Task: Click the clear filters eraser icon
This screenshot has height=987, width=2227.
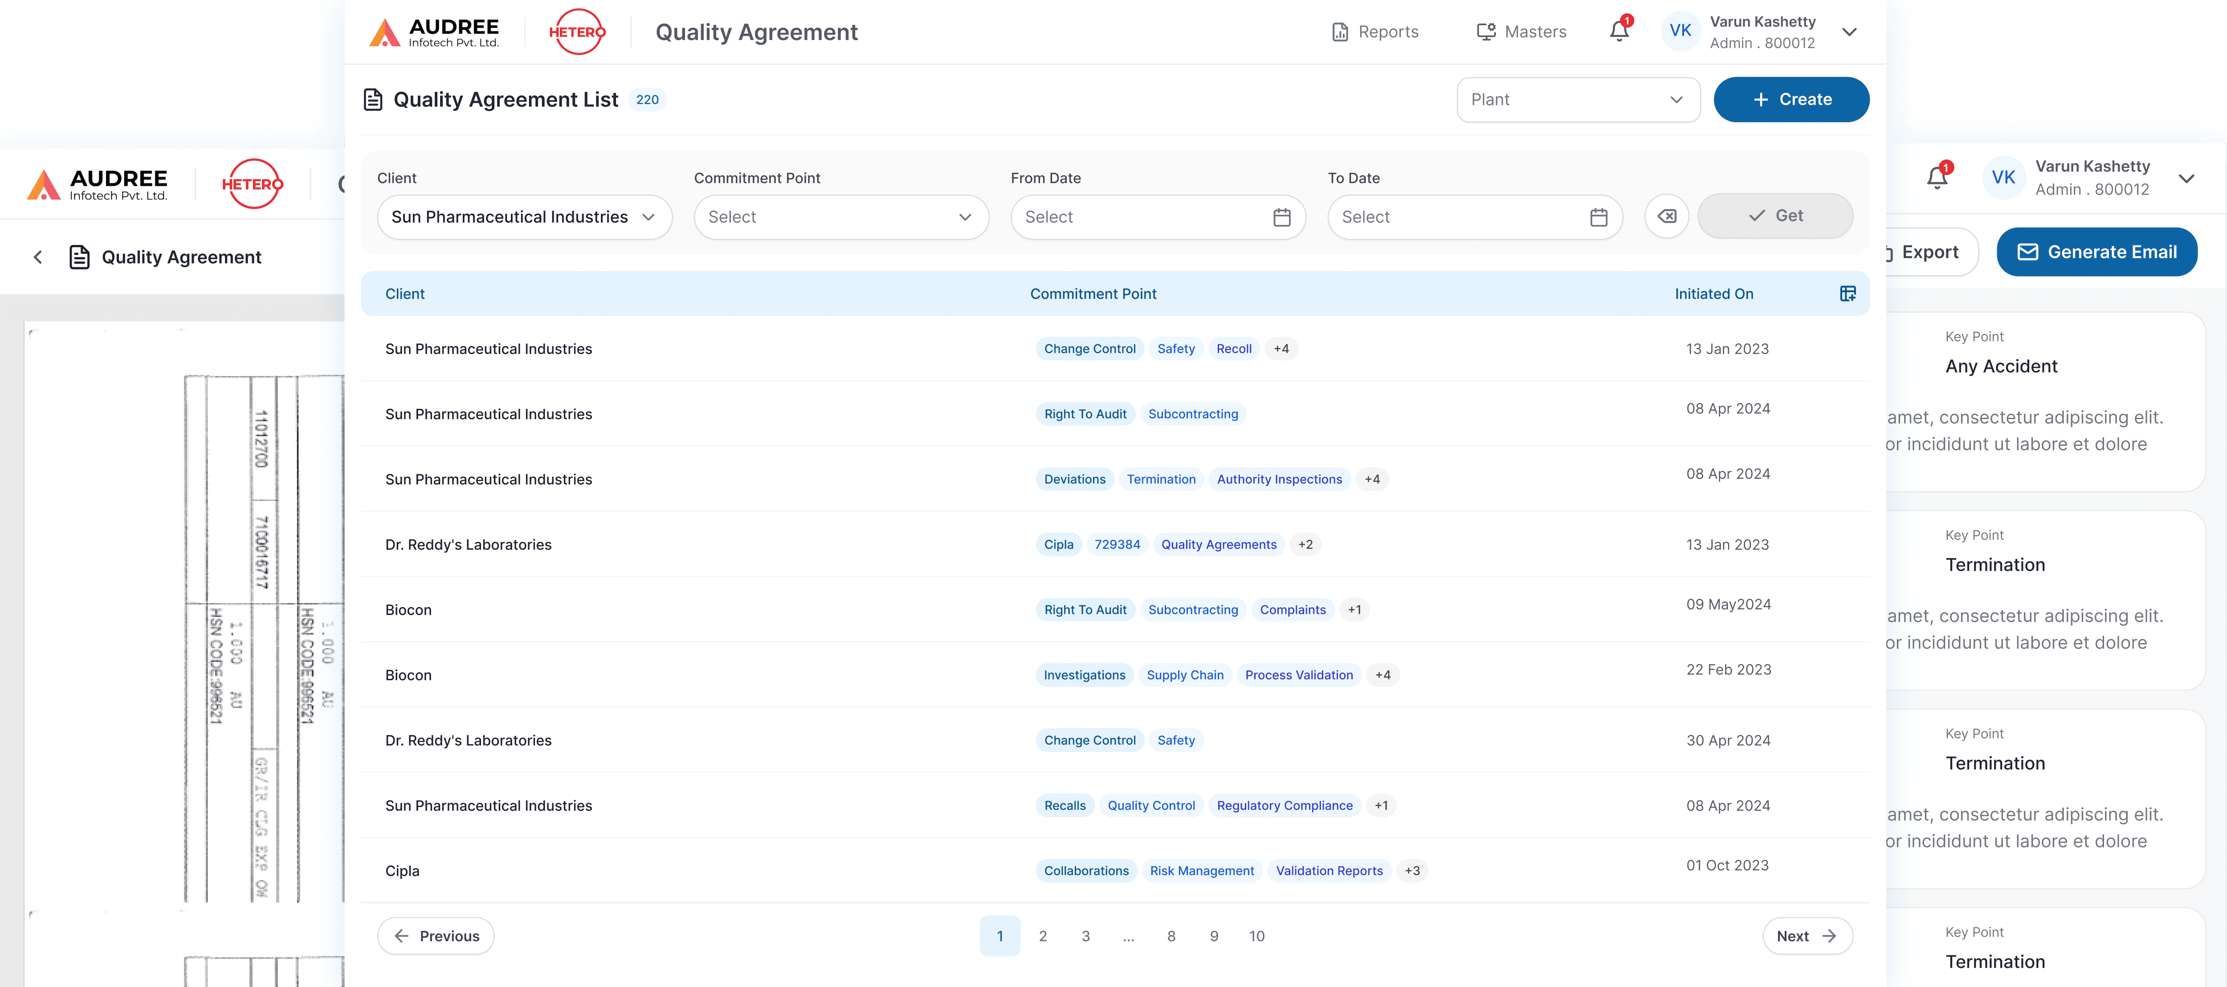Action: 1666,216
